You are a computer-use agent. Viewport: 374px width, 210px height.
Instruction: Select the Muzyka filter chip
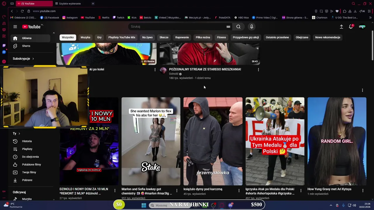point(85,37)
